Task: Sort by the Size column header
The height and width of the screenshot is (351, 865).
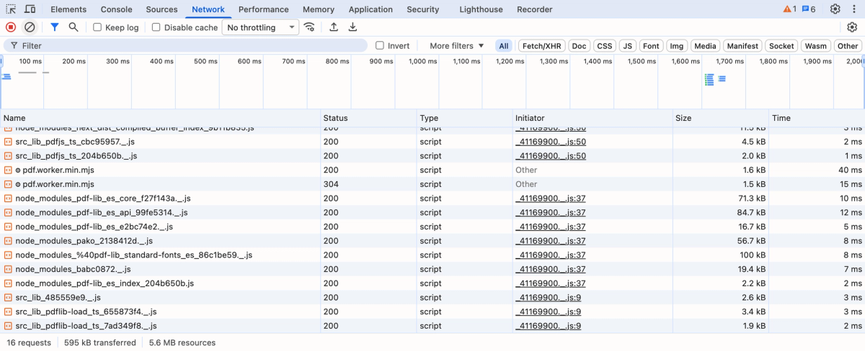Action: (x=720, y=117)
